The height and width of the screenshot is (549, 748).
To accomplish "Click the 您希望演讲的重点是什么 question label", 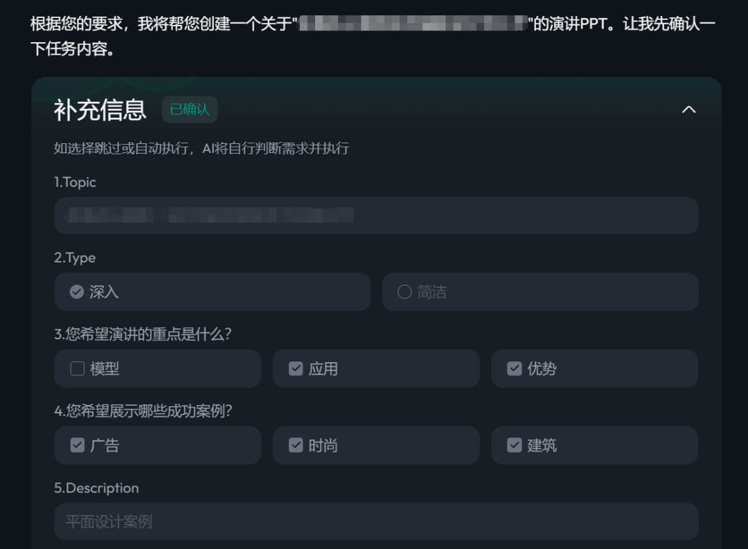I will pyautogui.click(x=143, y=334).
